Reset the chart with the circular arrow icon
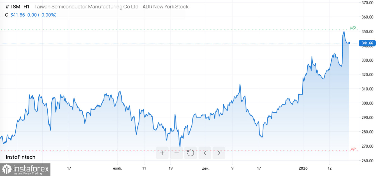This screenshot has height=176, width=376. pyautogui.click(x=191, y=153)
